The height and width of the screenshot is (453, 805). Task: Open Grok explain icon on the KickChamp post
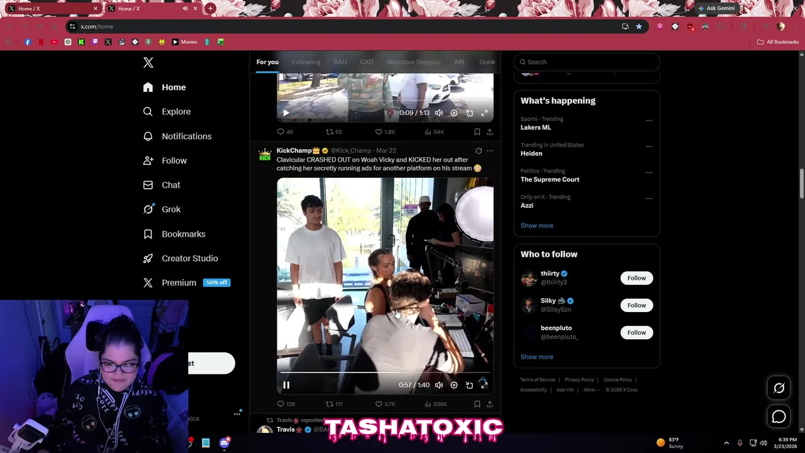click(479, 151)
